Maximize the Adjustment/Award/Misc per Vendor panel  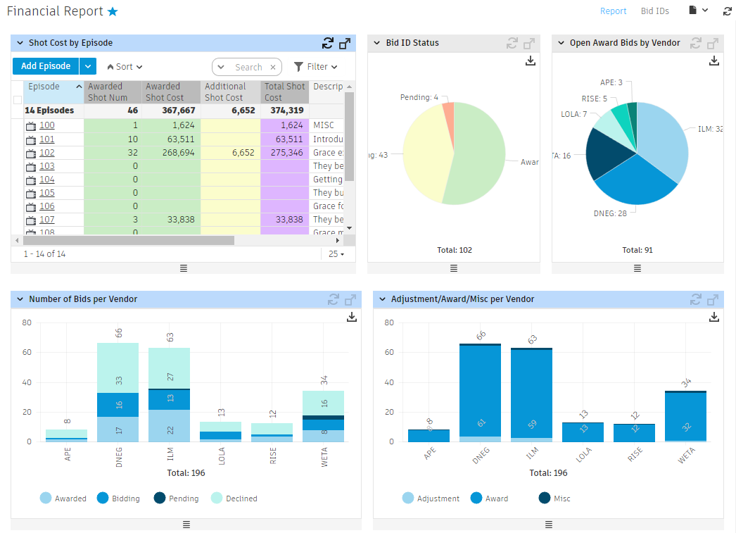tap(713, 299)
